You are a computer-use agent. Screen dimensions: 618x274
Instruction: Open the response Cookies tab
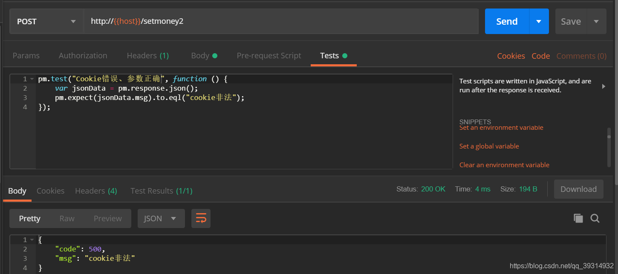(x=50, y=191)
